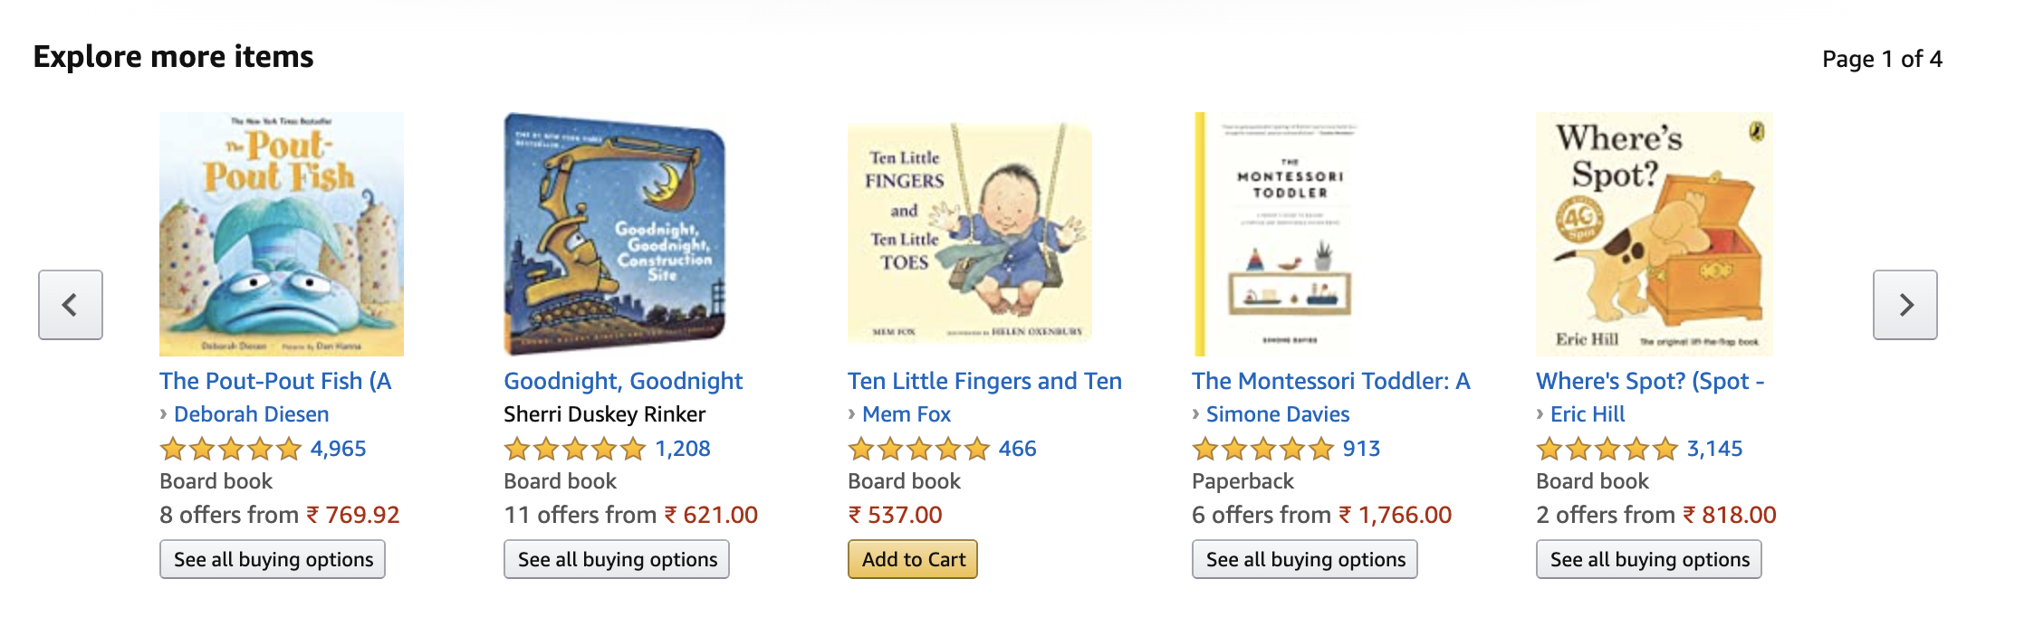Open Where's Spot book cover image
The height and width of the screenshot is (617, 2034).
point(1655,234)
